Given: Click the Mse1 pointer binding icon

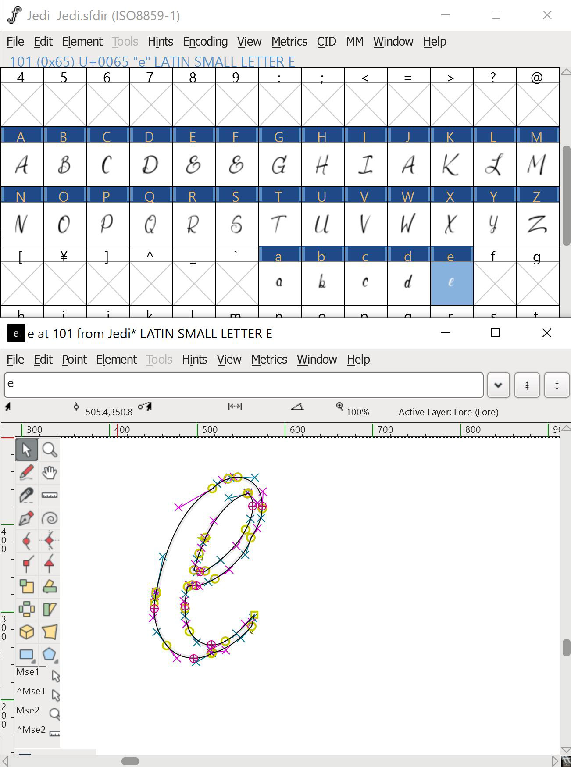Looking at the screenshot, I should [x=55, y=676].
